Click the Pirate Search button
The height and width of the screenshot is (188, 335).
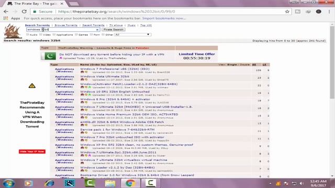(x=114, y=29)
